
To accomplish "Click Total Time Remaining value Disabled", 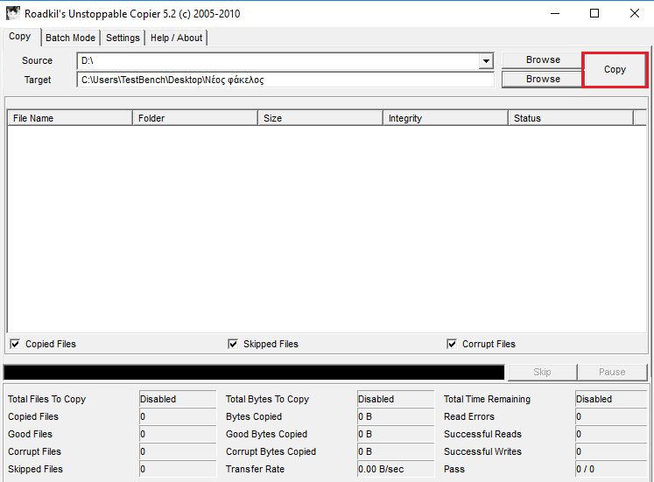I will point(611,399).
